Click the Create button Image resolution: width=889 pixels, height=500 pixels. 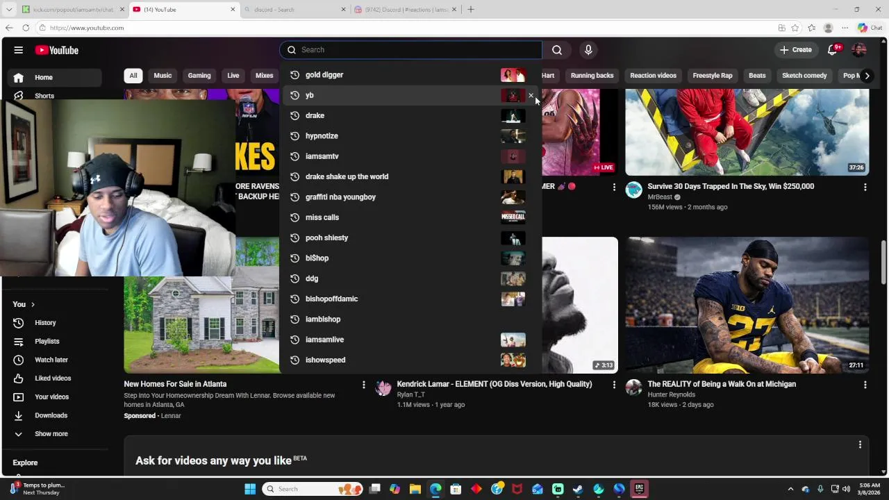(x=796, y=50)
